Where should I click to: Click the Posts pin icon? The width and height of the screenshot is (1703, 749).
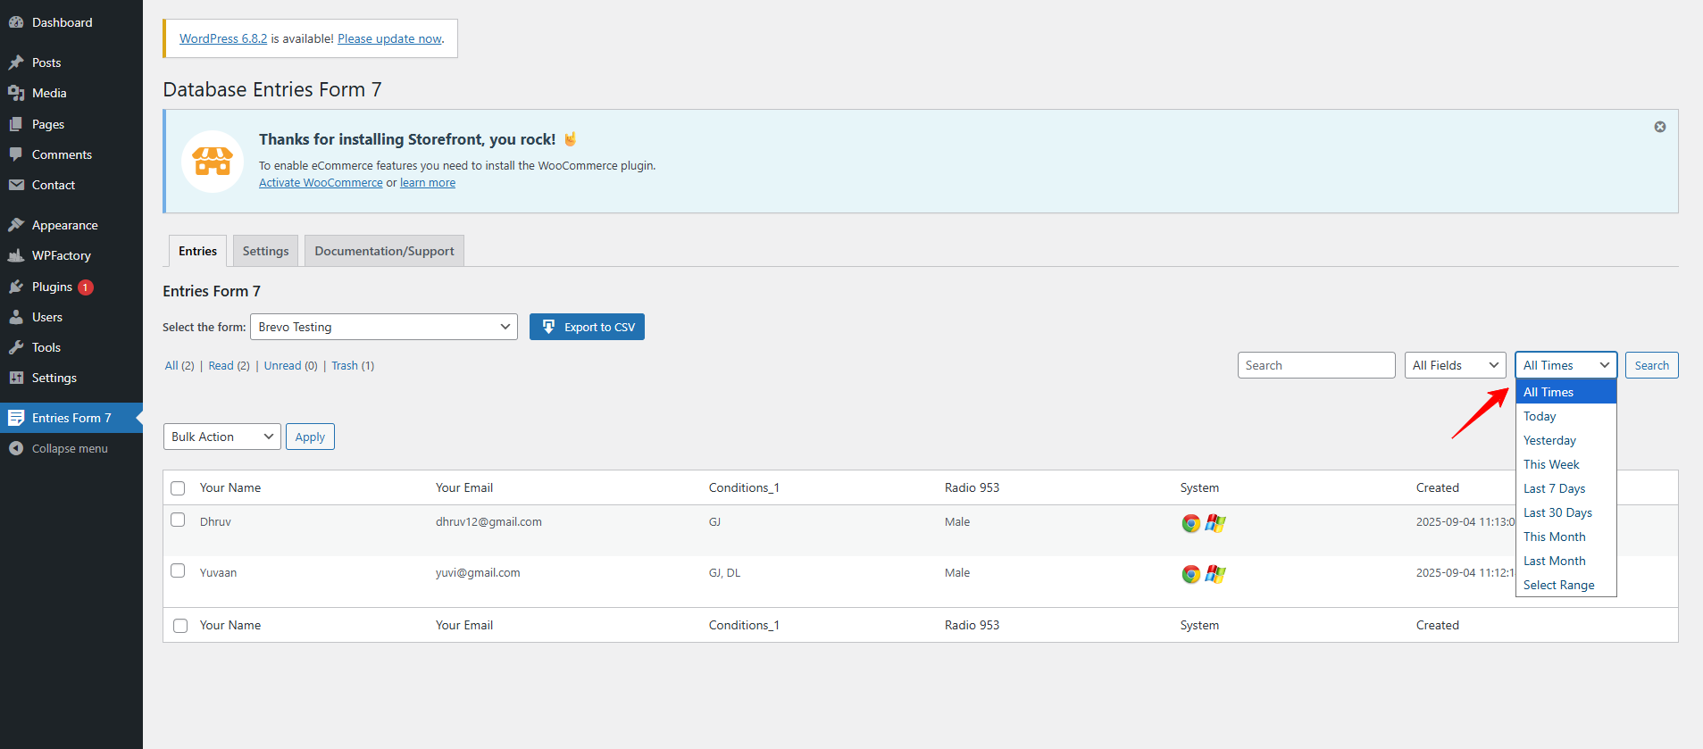click(16, 62)
